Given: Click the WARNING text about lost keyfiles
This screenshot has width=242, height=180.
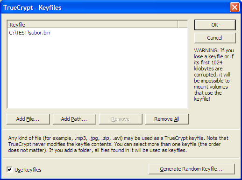Looking at the screenshot, I should 214,75.
